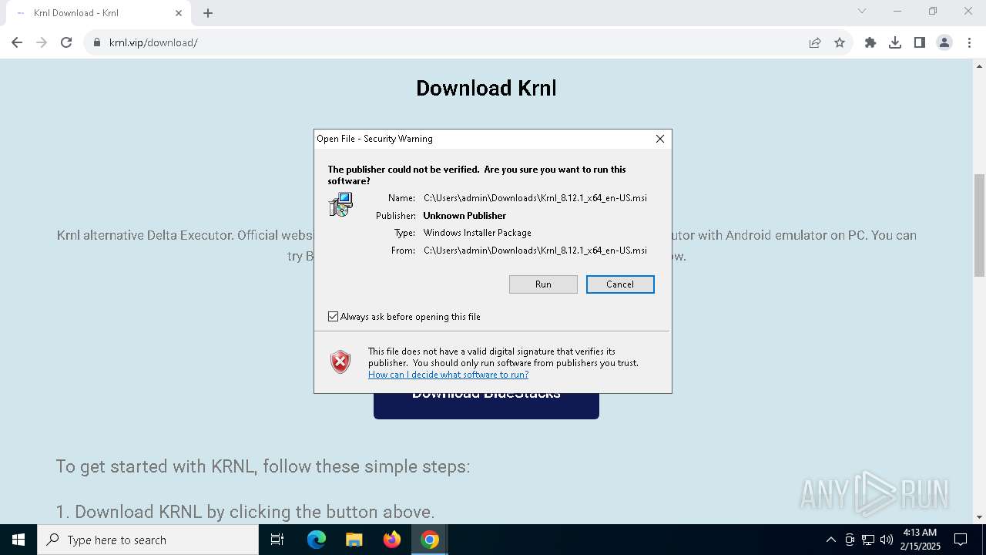The width and height of the screenshot is (986, 555).
Task: View site information lock icon
Action: pos(97,42)
